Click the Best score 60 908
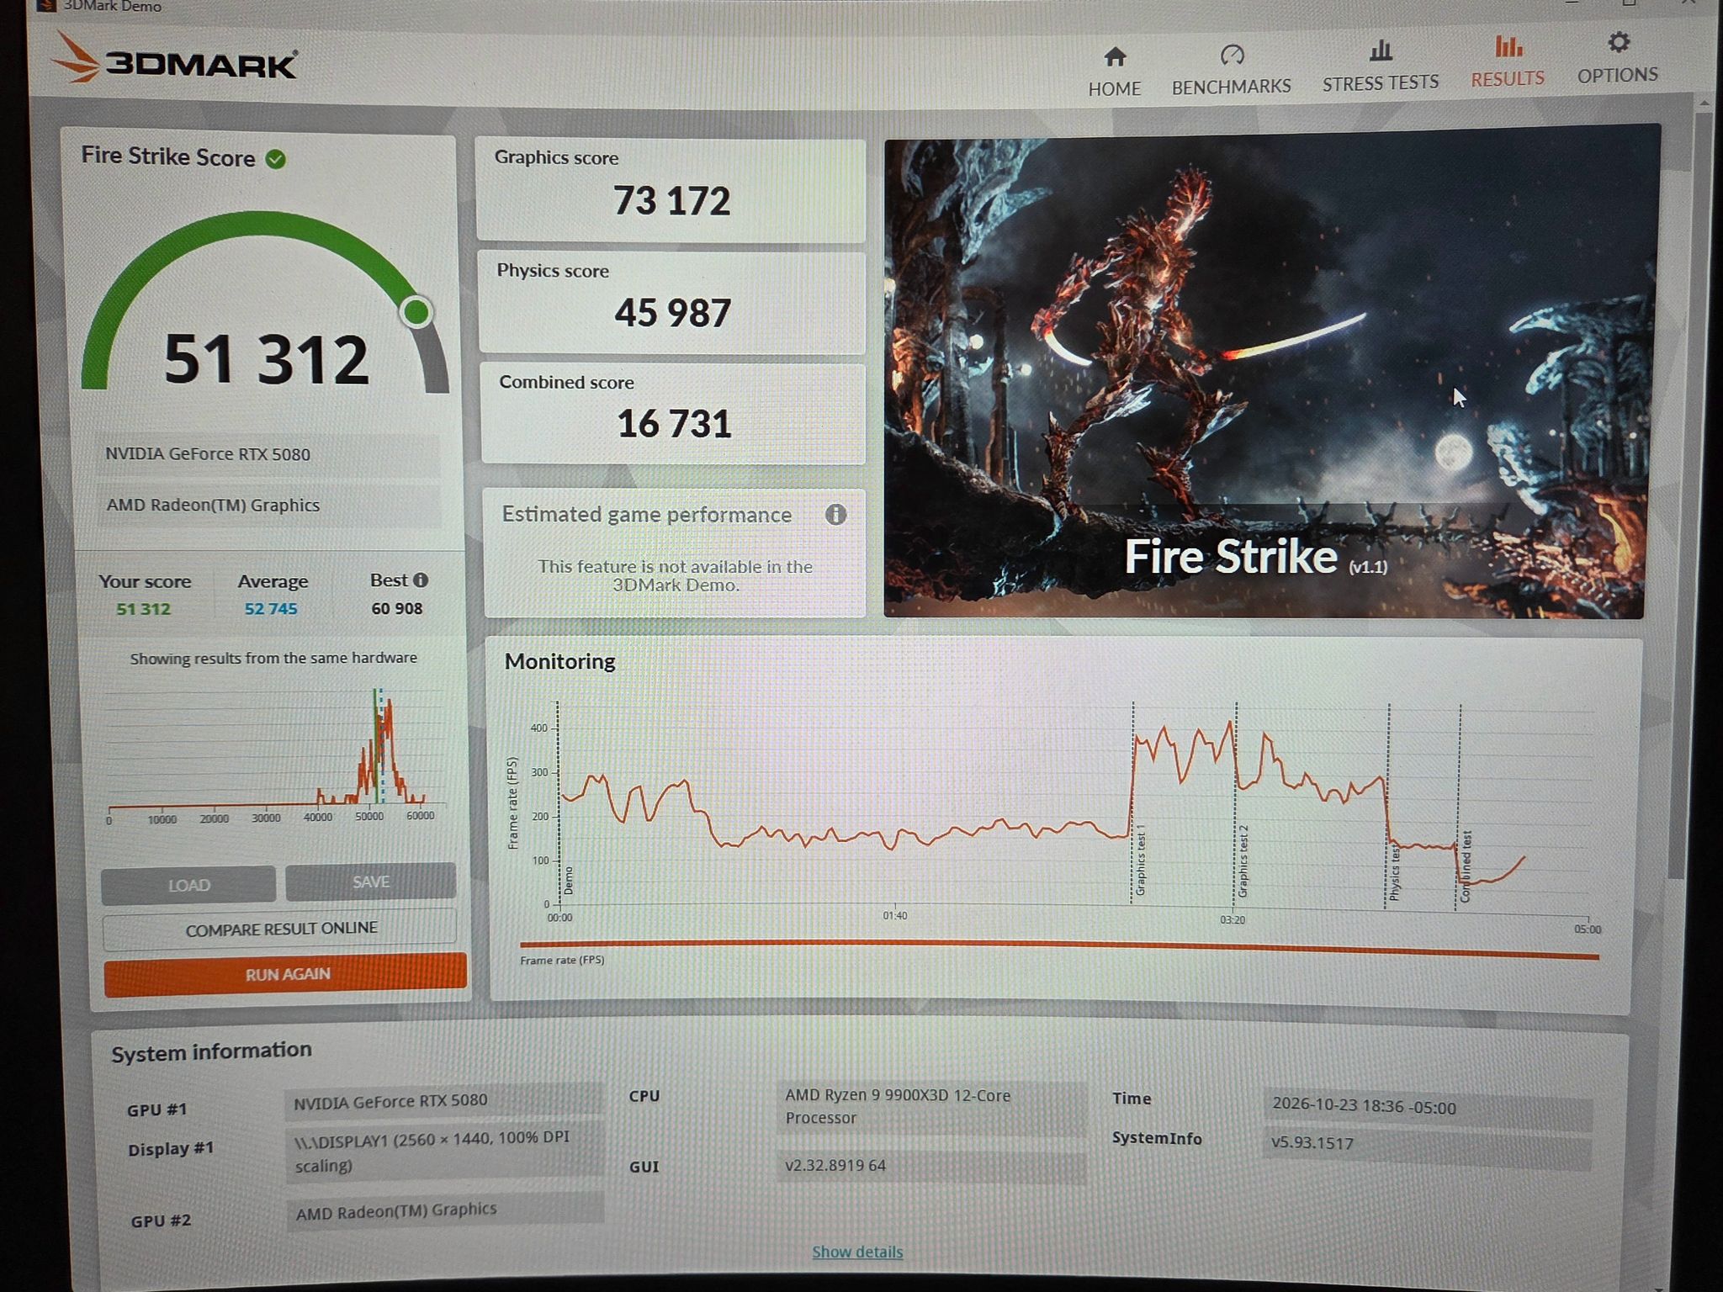This screenshot has width=1723, height=1292. 397,608
